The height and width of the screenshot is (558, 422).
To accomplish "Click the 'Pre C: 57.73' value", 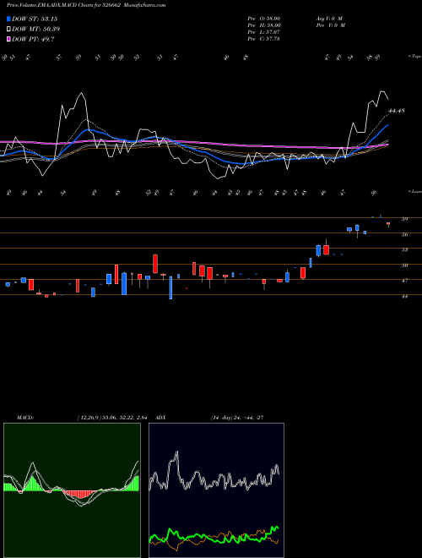I will tap(264, 39).
